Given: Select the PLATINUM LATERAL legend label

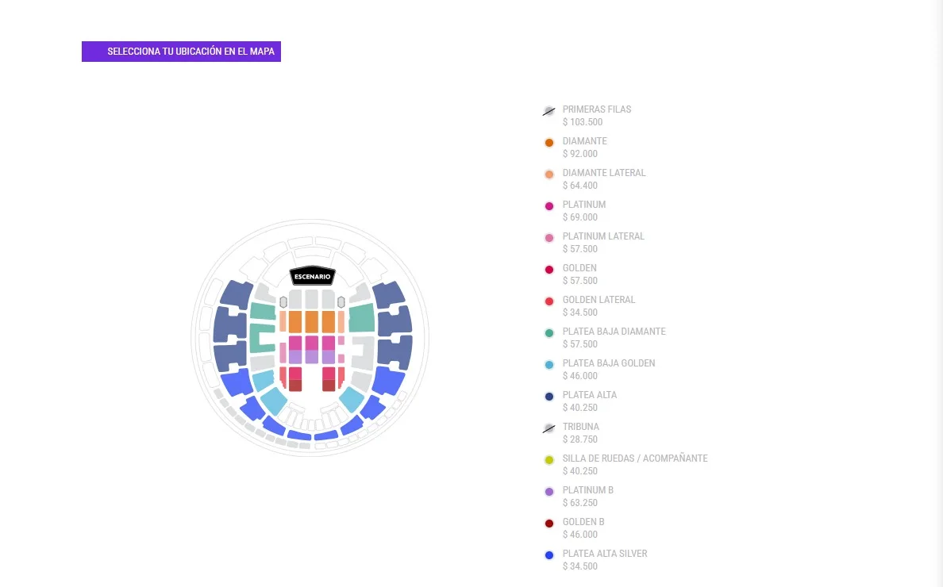Looking at the screenshot, I should (603, 236).
